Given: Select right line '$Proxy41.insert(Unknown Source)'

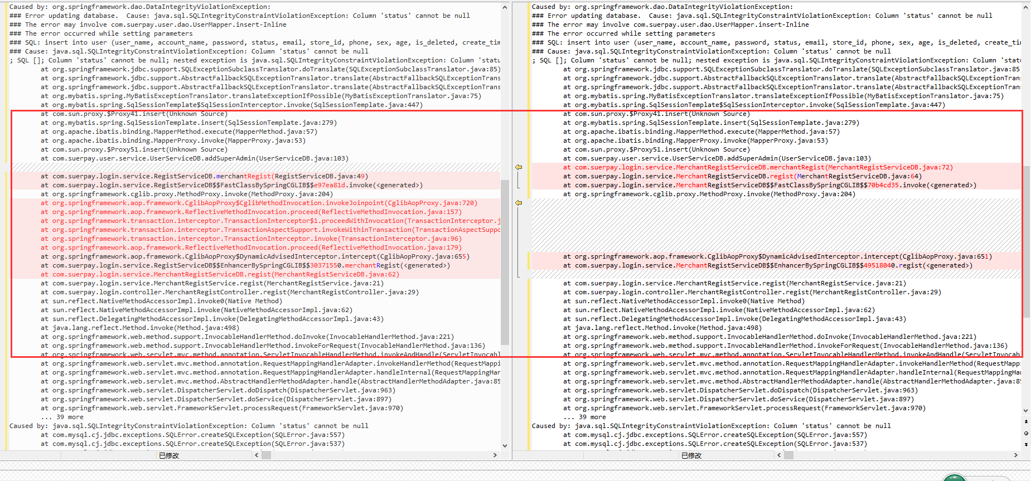Looking at the screenshot, I should 656,114.
